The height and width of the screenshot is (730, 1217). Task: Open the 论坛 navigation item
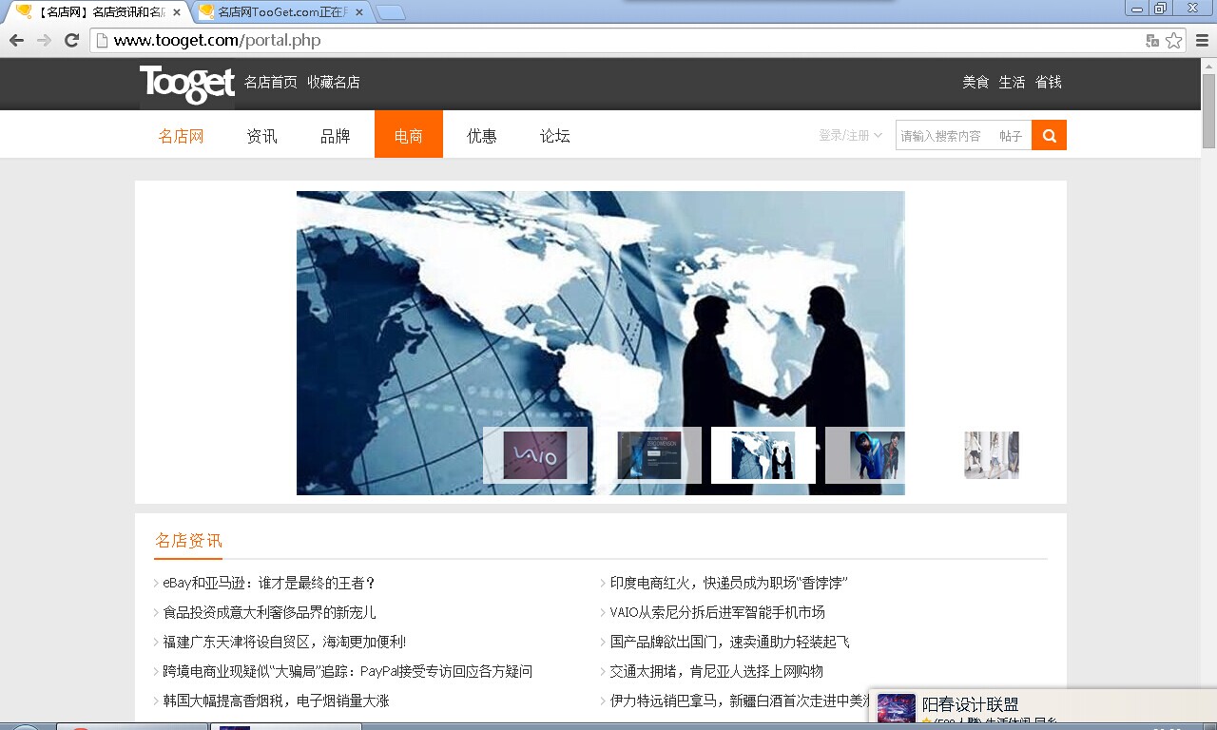click(x=555, y=136)
